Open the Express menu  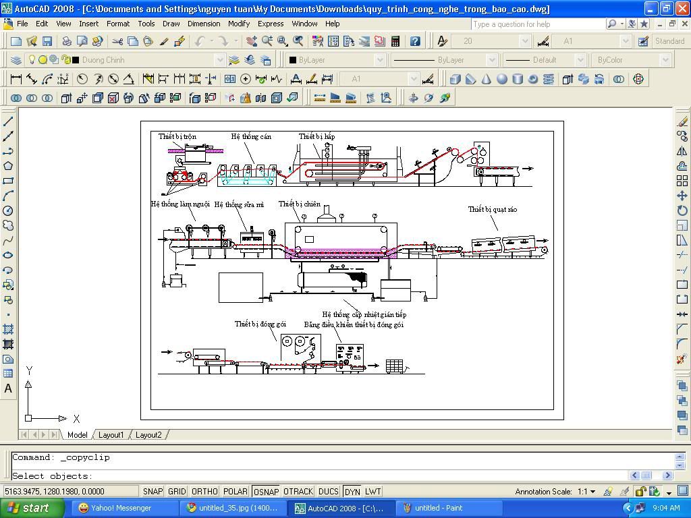point(271,24)
